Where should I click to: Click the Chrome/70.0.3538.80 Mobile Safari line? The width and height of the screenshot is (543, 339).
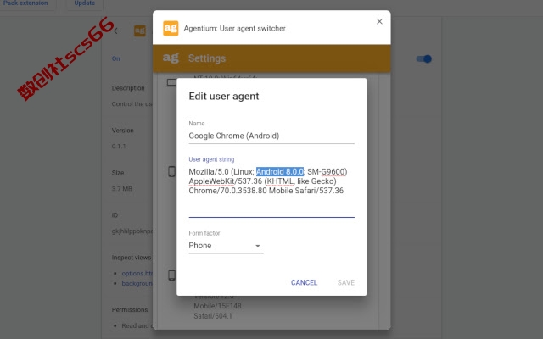coord(266,191)
